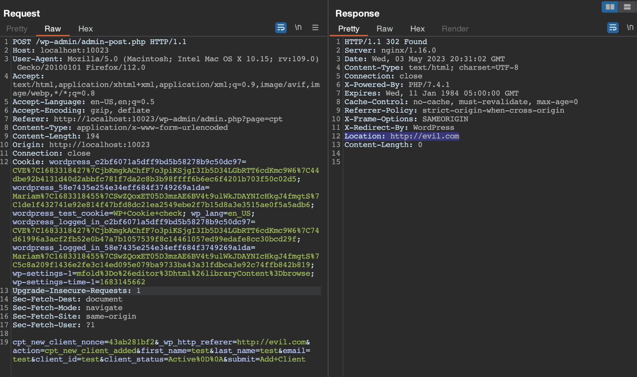637x377 pixels.
Task: Click the response Content-Length: 0 header
Action: (x=383, y=145)
